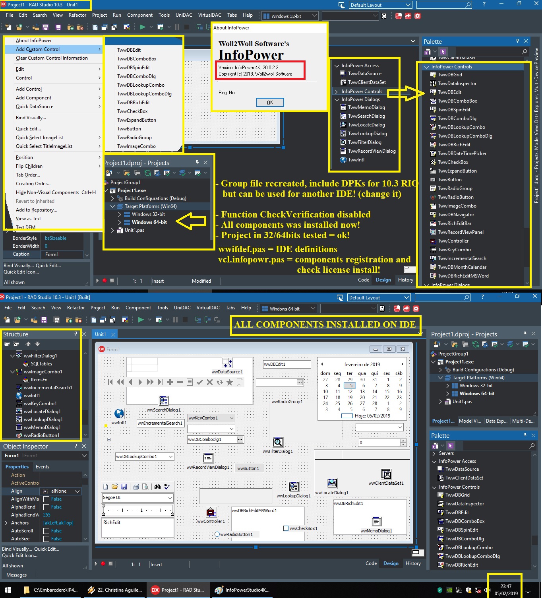The height and width of the screenshot is (598, 542).
Task: Open the Windows notification center icon
Action: (528, 590)
